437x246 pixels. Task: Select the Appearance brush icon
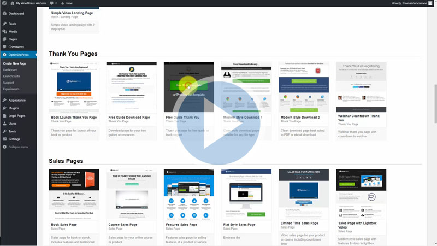pyautogui.click(x=4, y=100)
